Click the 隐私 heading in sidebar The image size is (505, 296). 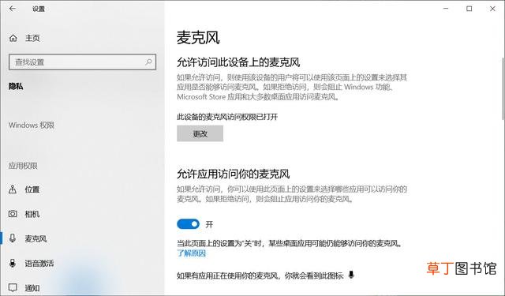pos(16,86)
